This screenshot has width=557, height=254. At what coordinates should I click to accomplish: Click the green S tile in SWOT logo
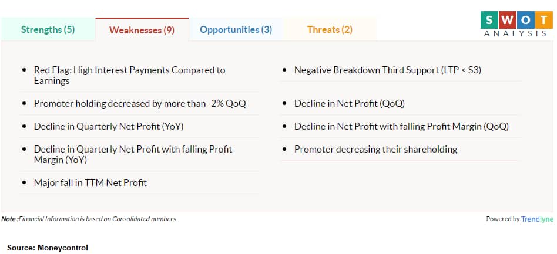[x=488, y=19]
